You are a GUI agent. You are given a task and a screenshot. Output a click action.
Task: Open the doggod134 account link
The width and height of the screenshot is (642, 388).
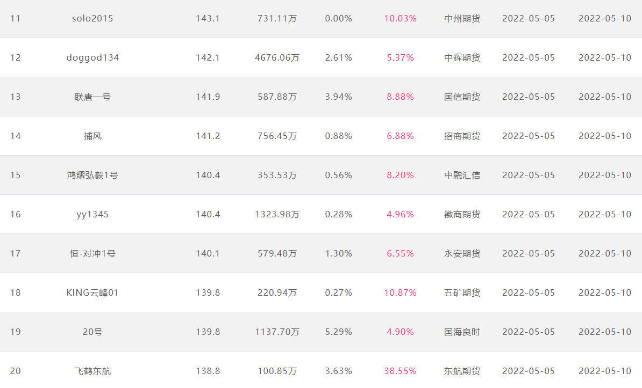point(92,57)
